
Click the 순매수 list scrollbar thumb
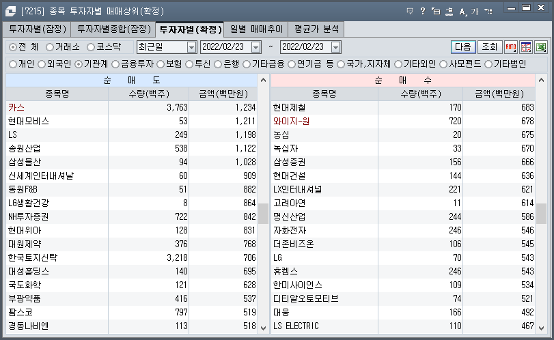coord(541,214)
